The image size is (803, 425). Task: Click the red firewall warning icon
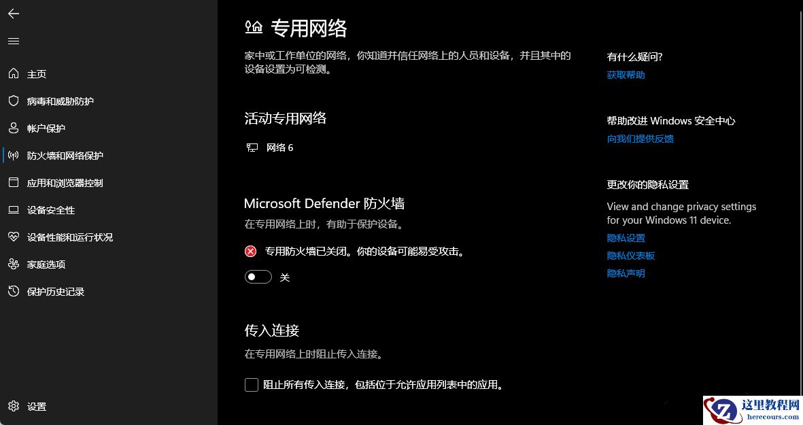click(250, 251)
